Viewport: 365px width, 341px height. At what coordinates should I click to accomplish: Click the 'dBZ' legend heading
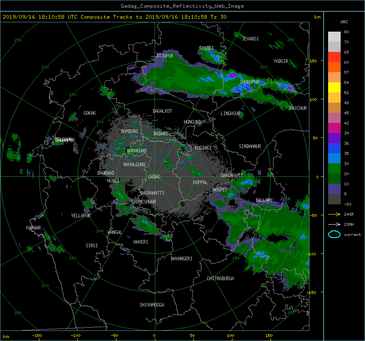344,22
